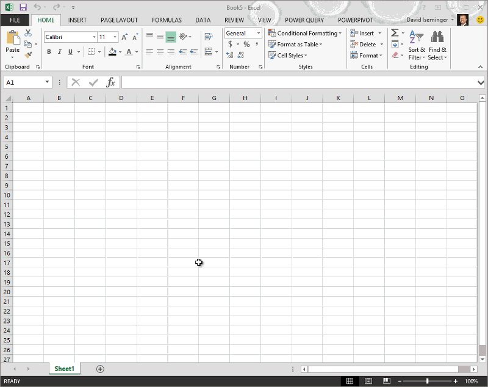Click the AutoSum sigma icon
The height and width of the screenshot is (387, 488).
tap(395, 33)
